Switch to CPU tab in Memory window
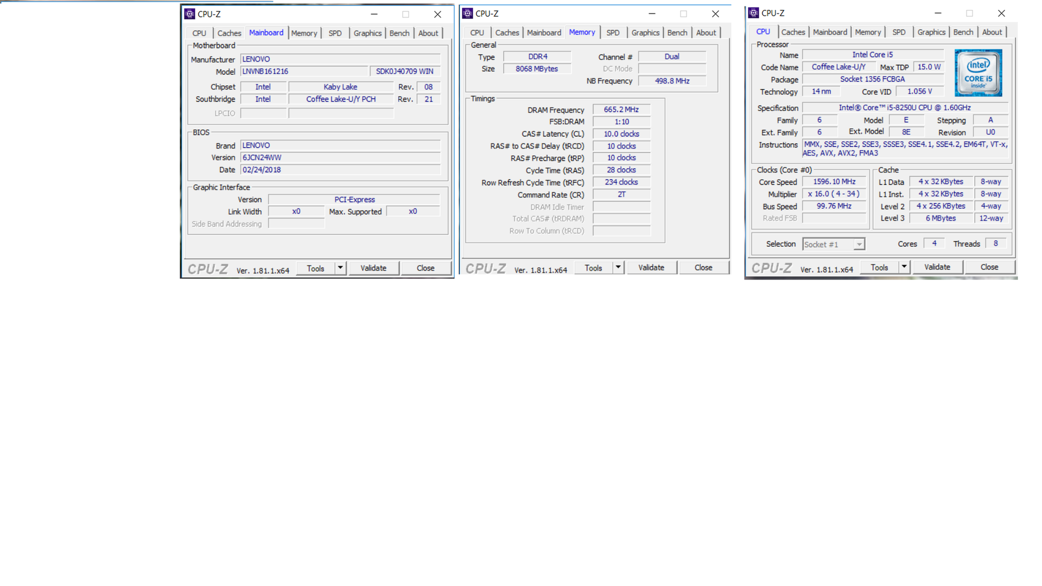 click(477, 33)
